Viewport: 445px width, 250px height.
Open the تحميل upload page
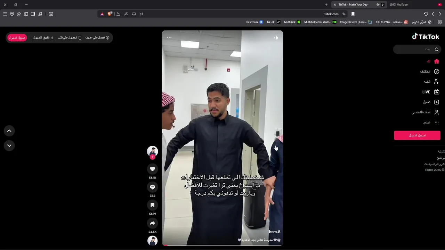point(431,102)
